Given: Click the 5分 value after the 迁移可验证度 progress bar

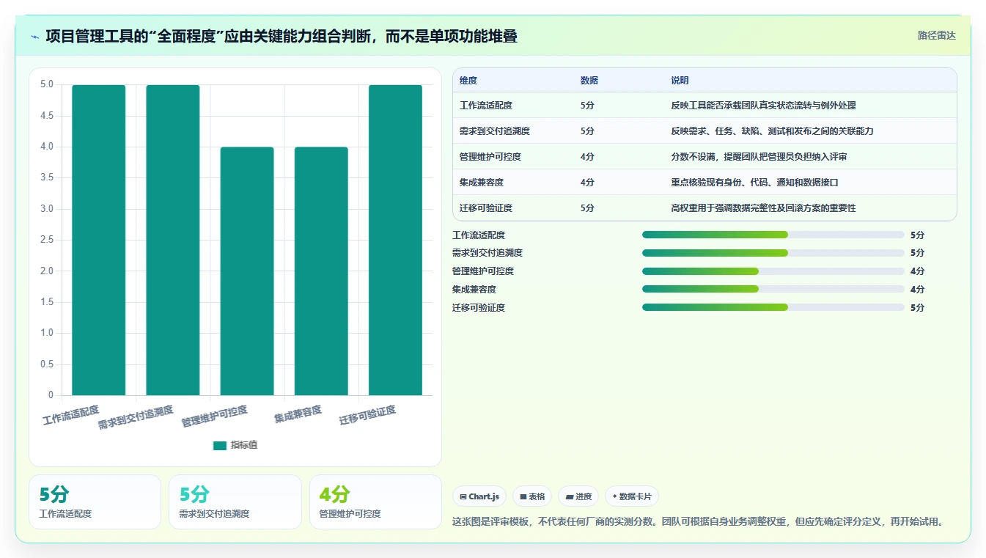Looking at the screenshot, I should coord(917,309).
